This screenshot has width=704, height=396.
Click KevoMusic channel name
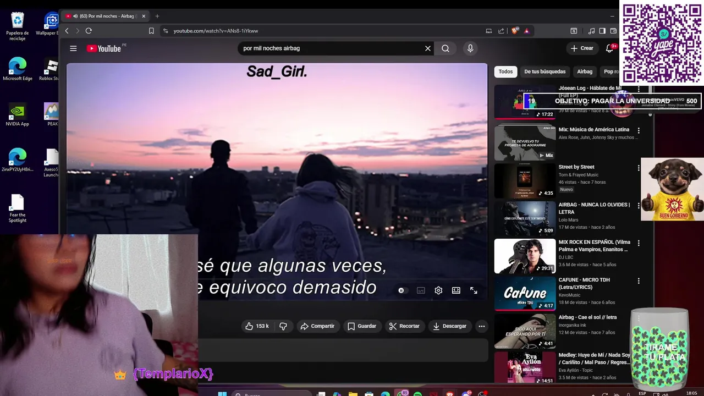(569, 295)
